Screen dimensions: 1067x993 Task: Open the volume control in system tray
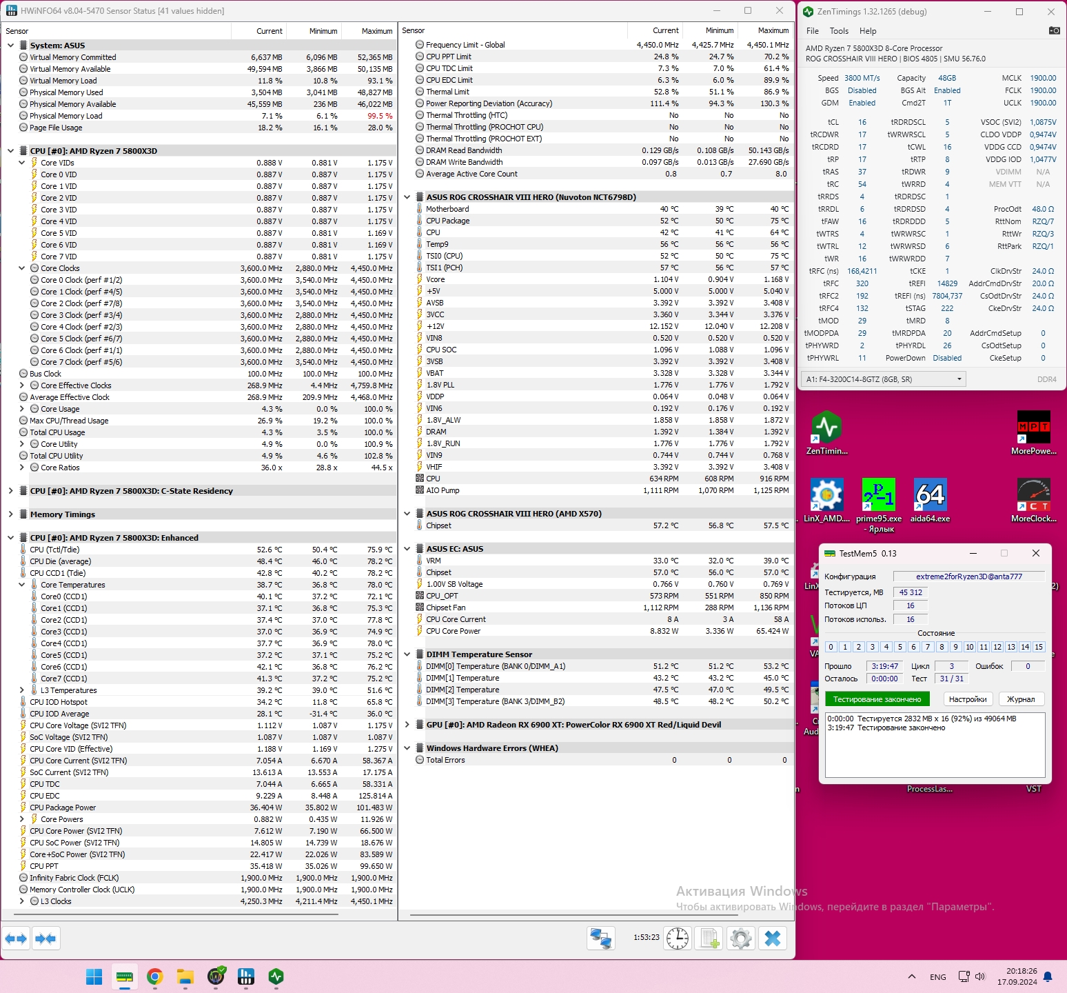pos(980,976)
